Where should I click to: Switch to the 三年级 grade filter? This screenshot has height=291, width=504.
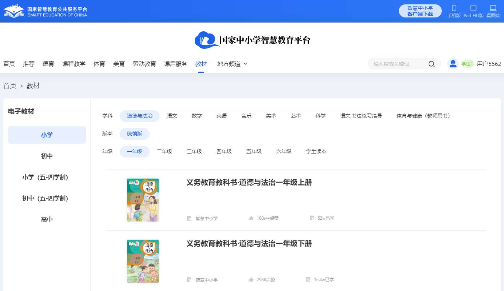[194, 151]
